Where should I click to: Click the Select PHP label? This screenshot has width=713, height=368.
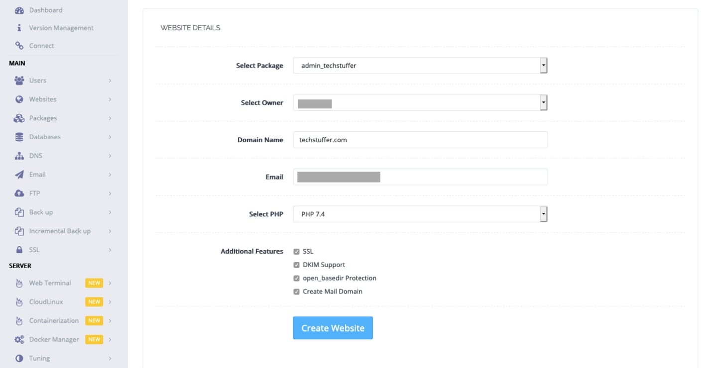coord(266,214)
